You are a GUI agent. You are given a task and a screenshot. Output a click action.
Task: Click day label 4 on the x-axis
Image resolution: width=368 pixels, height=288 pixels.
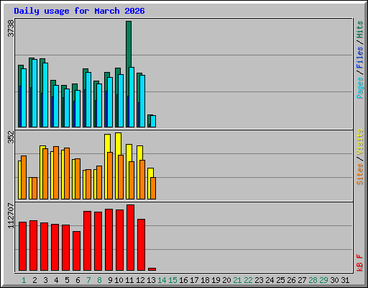(x=56, y=280)
